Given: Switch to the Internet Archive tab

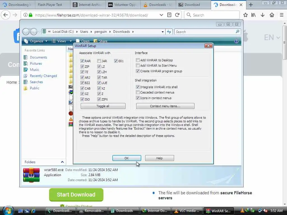Looking at the screenshot, I should click(x=87, y=5).
